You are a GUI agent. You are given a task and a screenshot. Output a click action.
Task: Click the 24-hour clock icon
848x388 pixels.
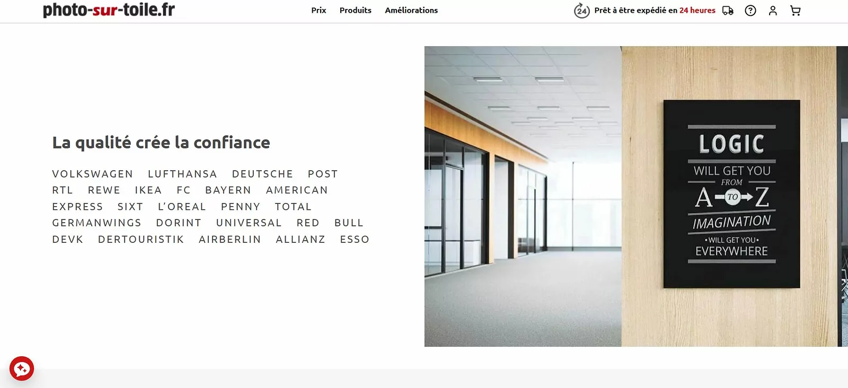(581, 10)
